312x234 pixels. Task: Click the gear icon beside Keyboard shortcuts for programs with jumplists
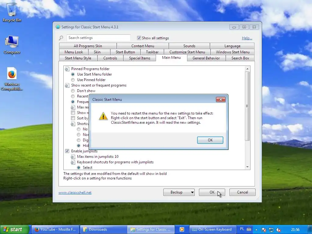[x=73, y=162]
